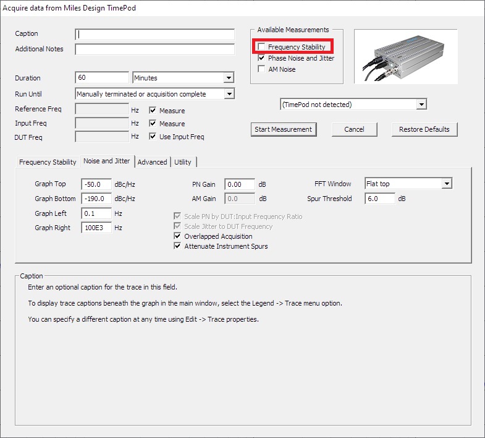Click the Spur Threshold value field
485x438 pixels.
380,199
